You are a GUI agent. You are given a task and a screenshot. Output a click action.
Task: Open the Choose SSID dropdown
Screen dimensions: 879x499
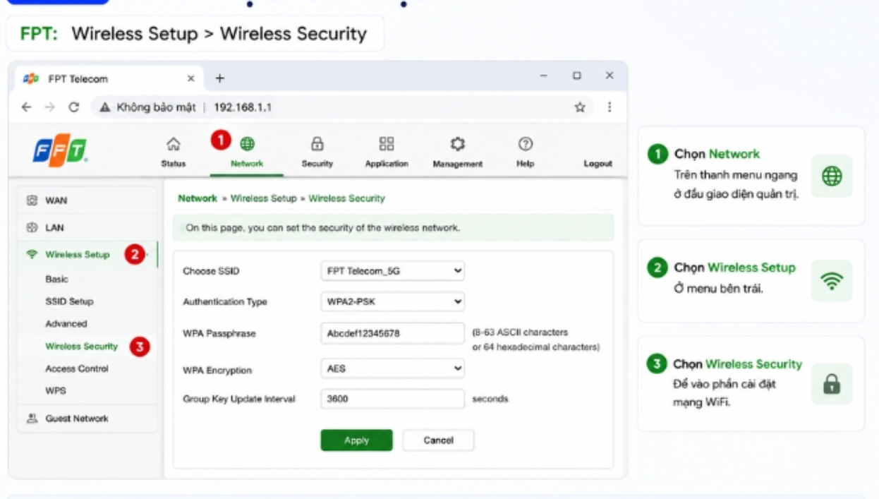[x=392, y=270]
